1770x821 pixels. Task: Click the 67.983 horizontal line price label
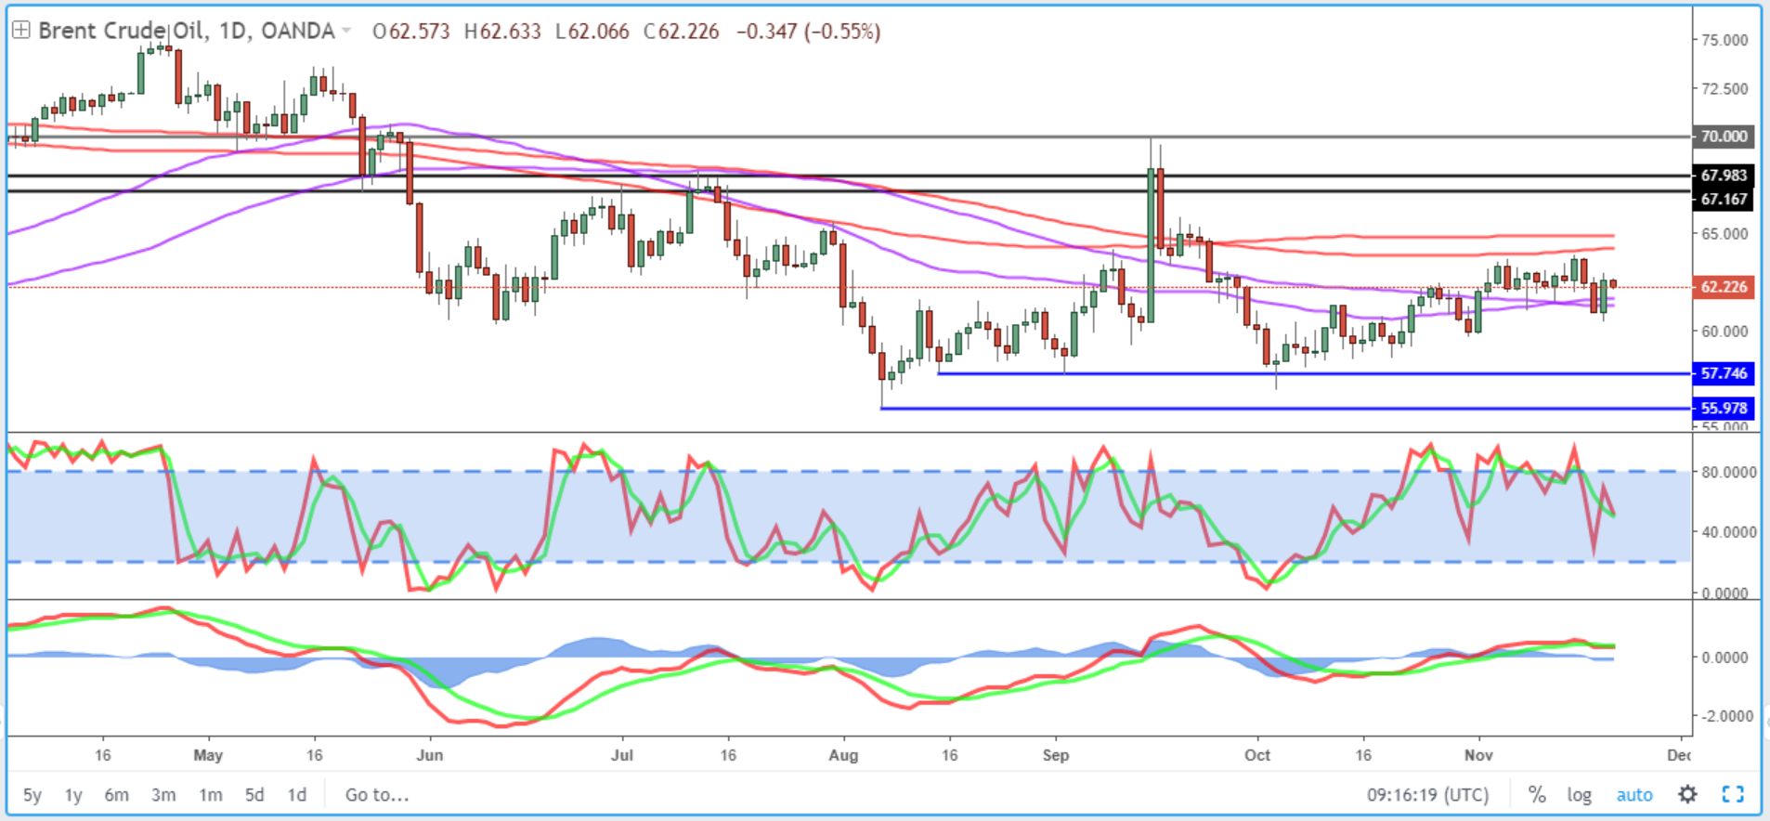tap(1724, 176)
